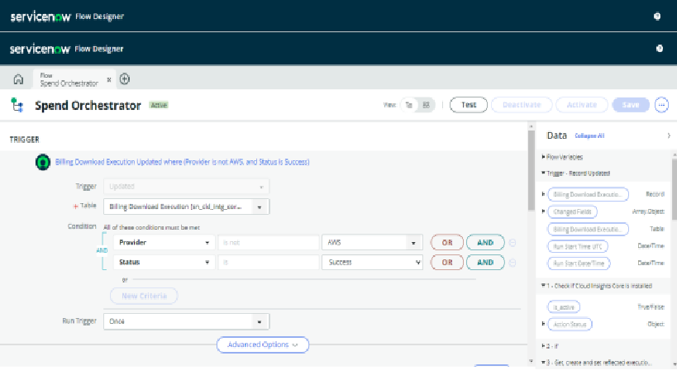Click scroll down arrow of main canvas
The image size is (677, 380).
532,361
